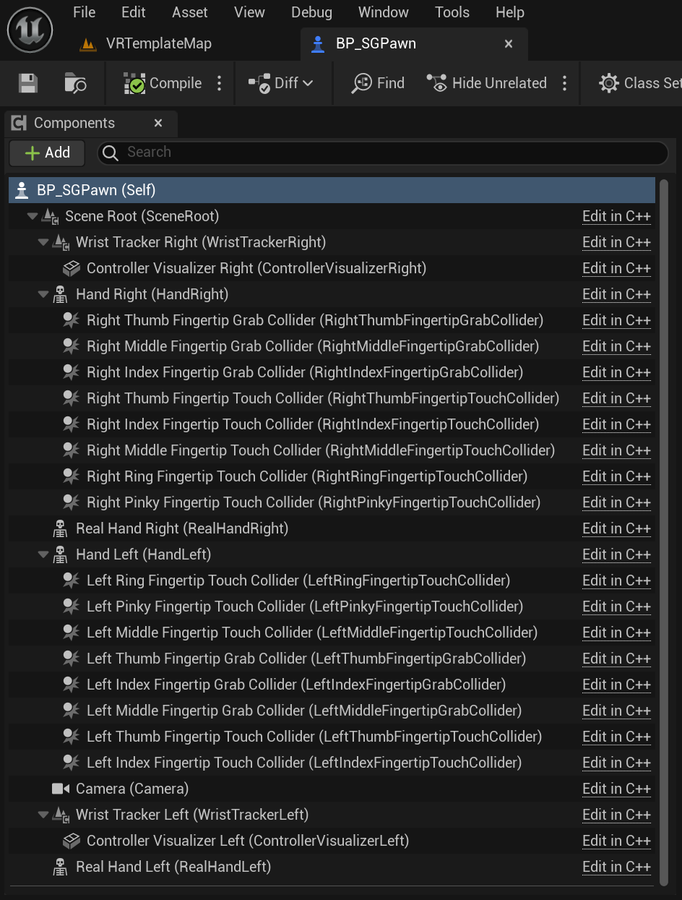Click the Add component button
Screen dimensions: 682x900
(47, 153)
